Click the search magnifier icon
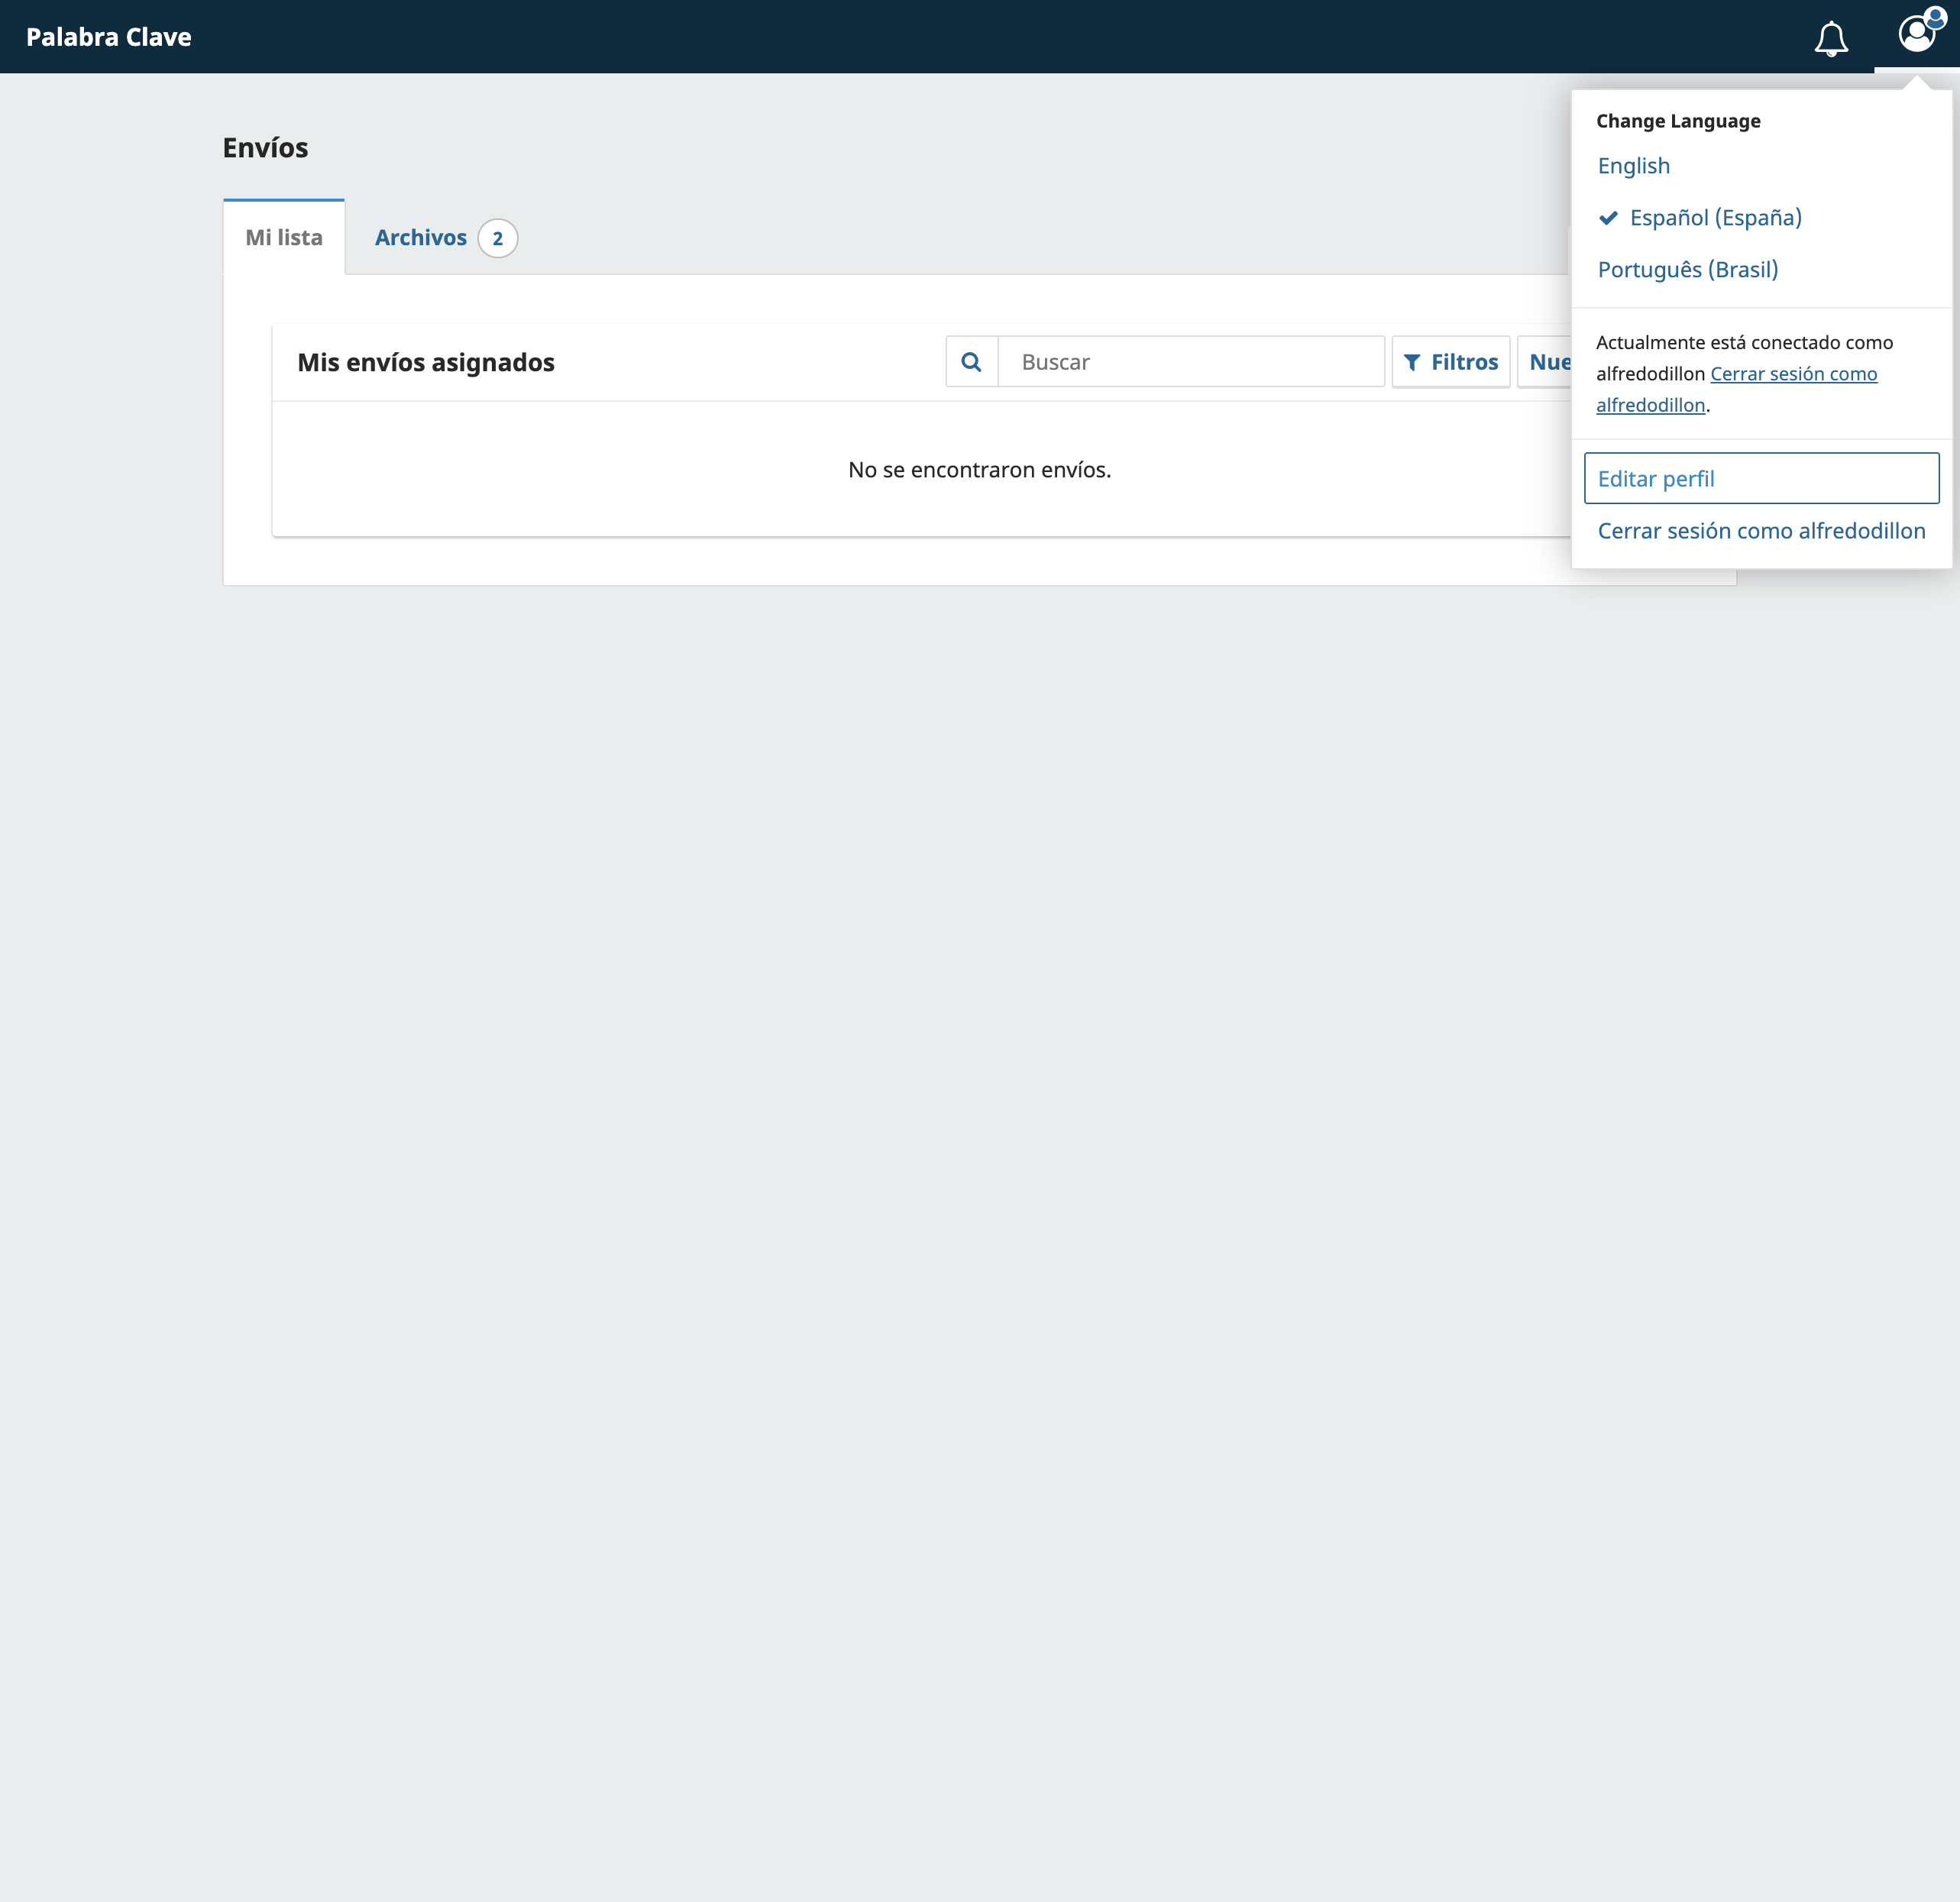The width and height of the screenshot is (1960, 1902). [x=971, y=362]
